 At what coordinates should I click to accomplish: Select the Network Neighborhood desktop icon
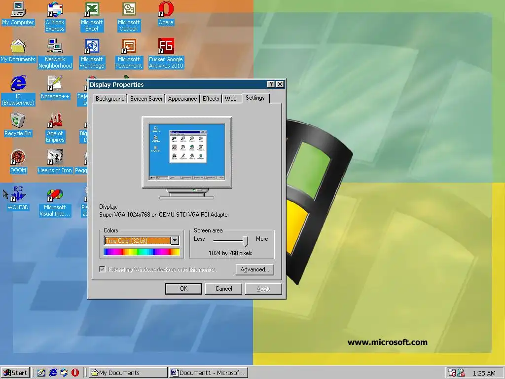[x=55, y=54]
